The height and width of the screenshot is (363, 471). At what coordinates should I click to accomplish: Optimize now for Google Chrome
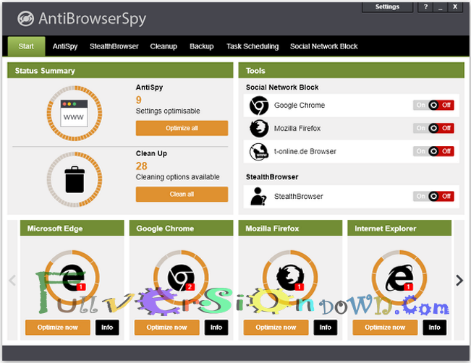click(166, 328)
